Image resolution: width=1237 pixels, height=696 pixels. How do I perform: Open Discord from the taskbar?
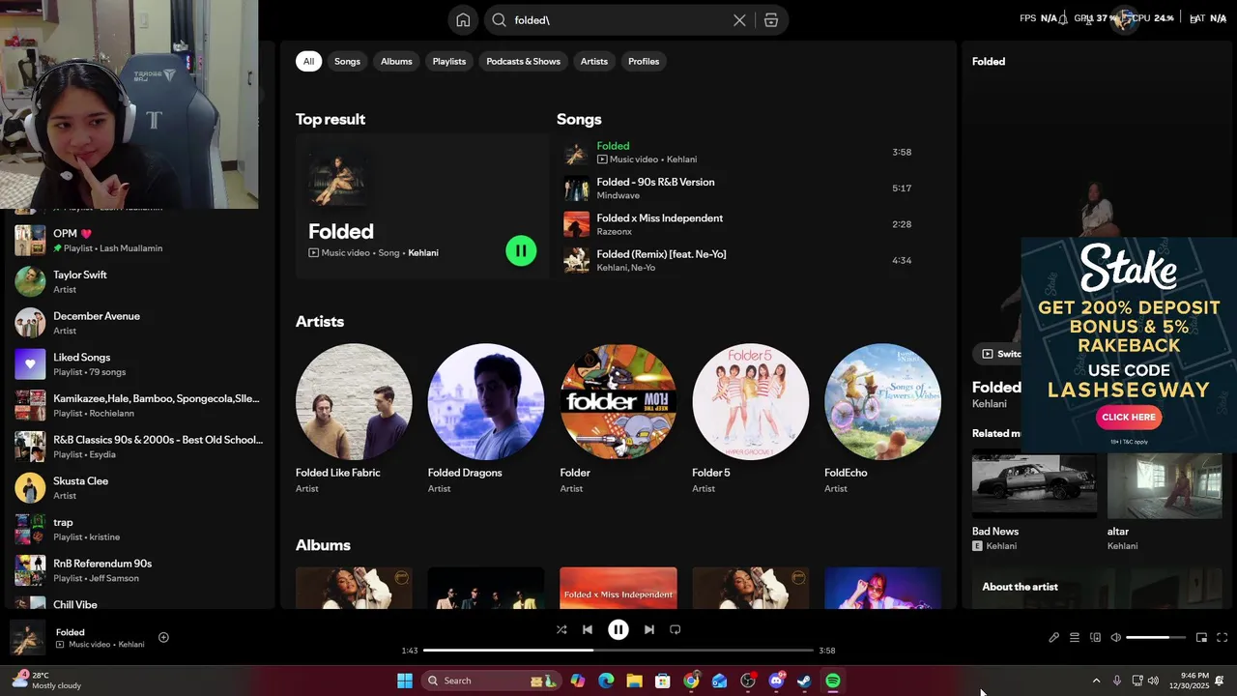[776, 681]
